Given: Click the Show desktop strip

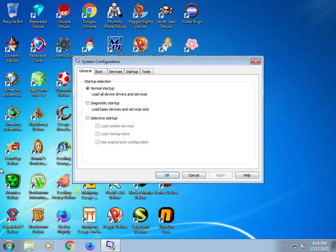Looking at the screenshot, I should tap(334, 246).
